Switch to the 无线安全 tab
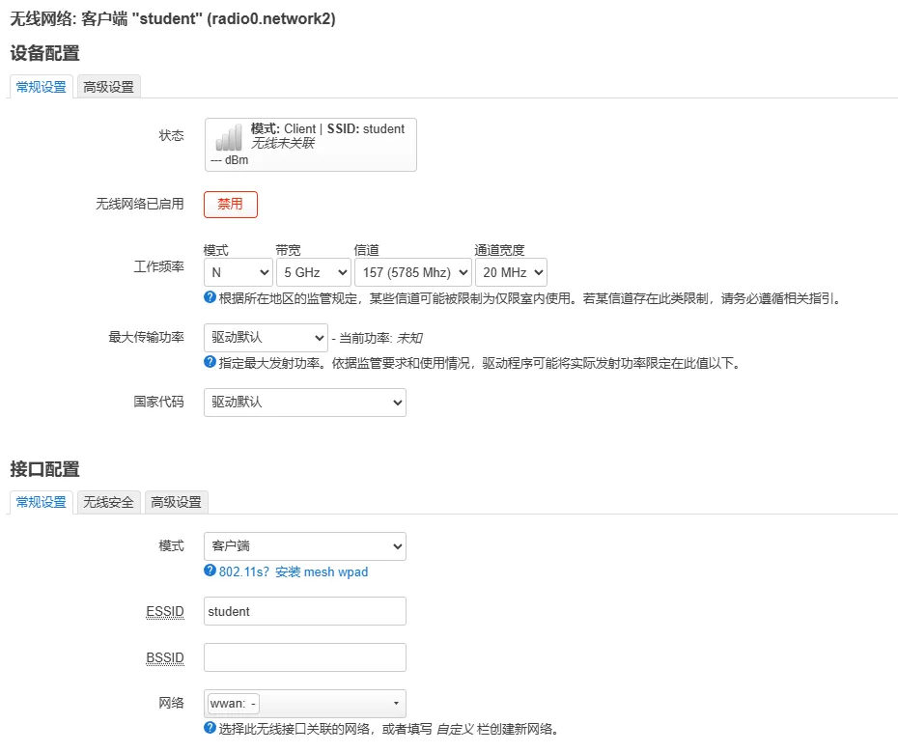This screenshot has height=752, width=898. click(108, 502)
